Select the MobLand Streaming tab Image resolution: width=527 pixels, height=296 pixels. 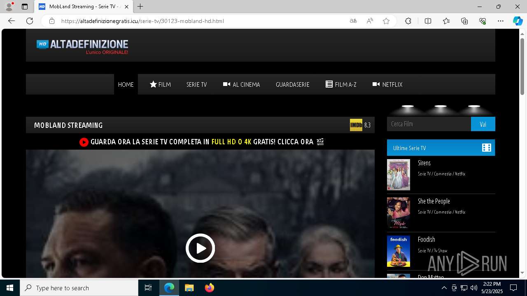pyautogui.click(x=83, y=7)
